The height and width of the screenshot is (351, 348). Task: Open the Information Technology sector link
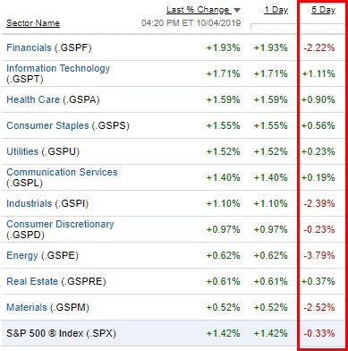58,68
